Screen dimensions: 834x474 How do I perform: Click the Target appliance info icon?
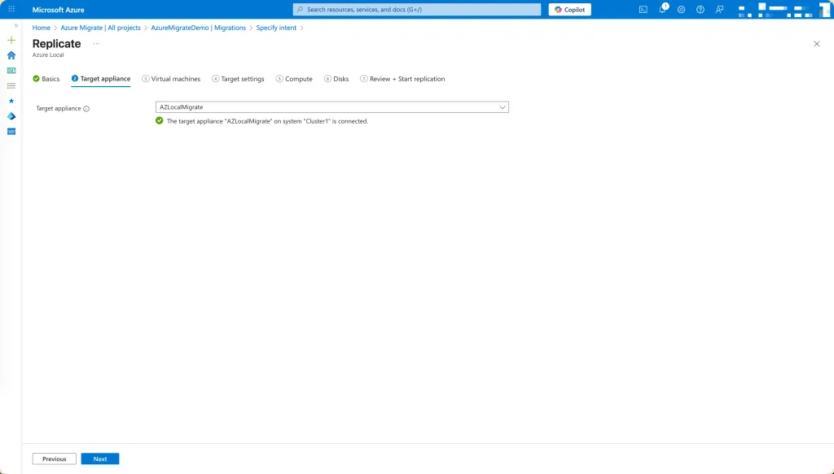86,108
